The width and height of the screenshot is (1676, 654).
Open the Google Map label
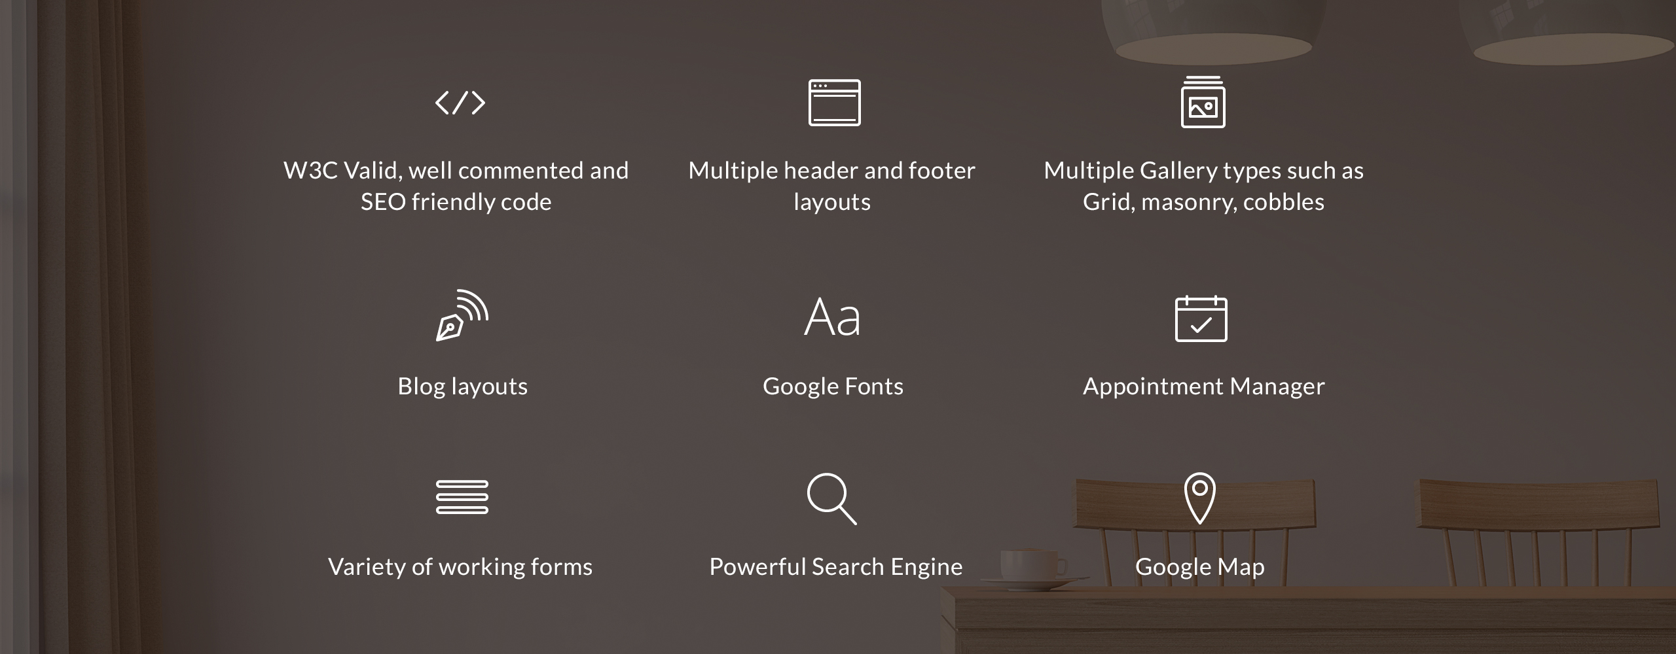[1199, 567]
